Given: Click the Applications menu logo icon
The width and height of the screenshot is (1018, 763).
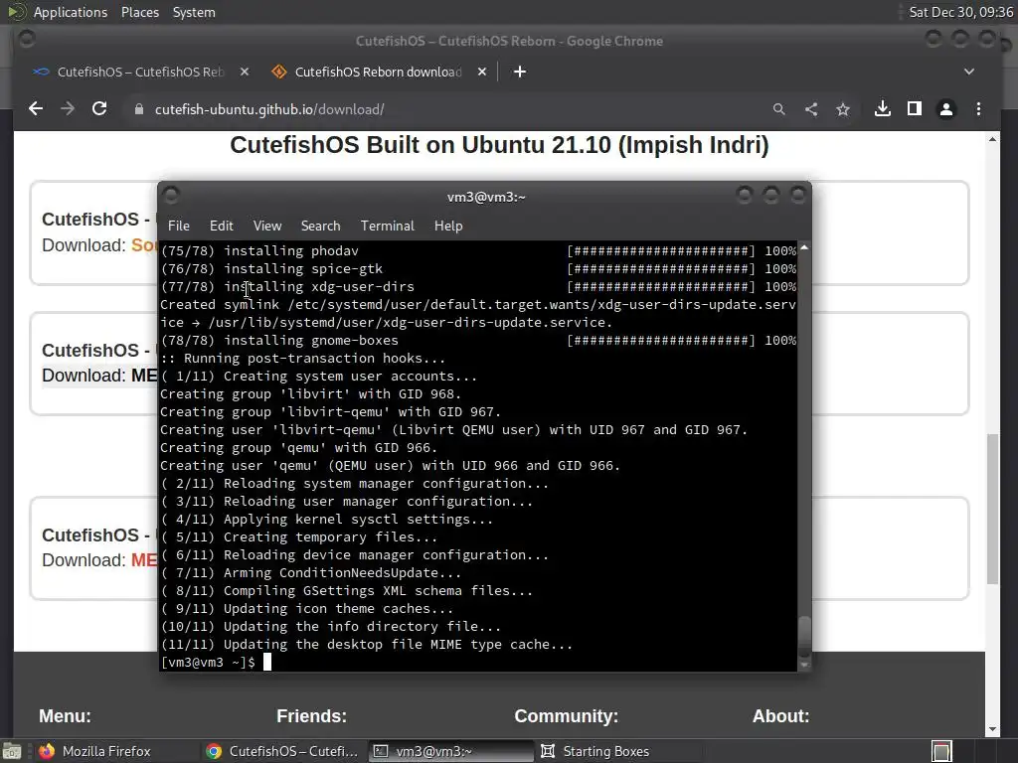Looking at the screenshot, I should tap(16, 12).
